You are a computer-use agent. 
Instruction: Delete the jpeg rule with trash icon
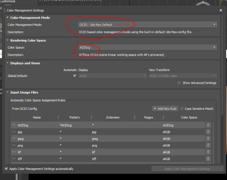[x=208, y=138]
